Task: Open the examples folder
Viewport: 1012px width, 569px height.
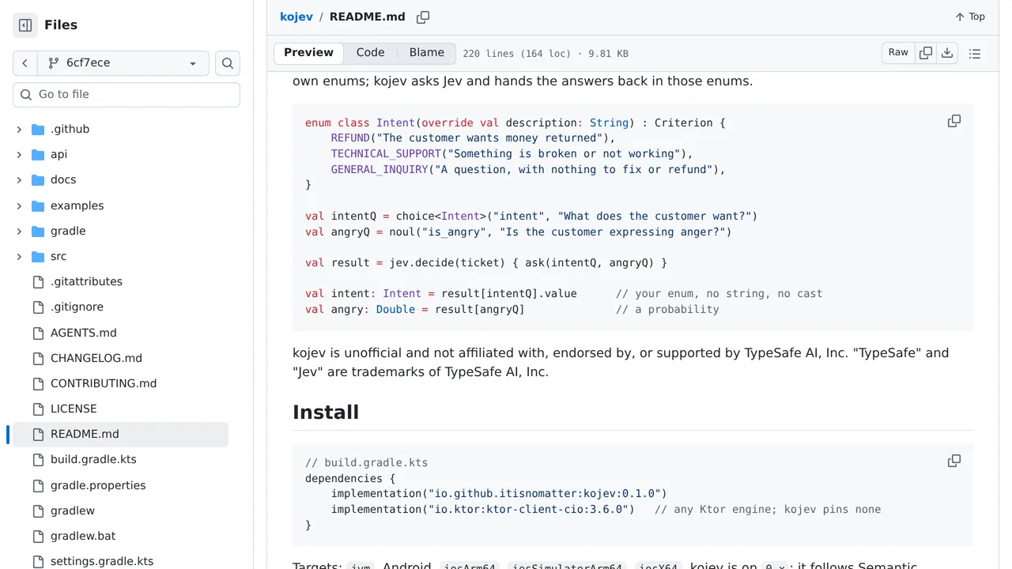Action: point(77,206)
